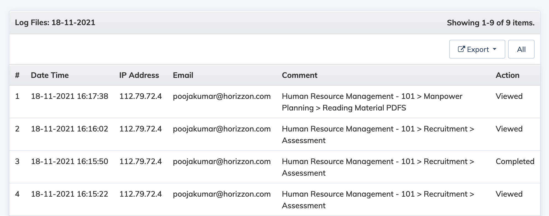Image resolution: width=549 pixels, height=216 pixels.
Task: Sort by the Date Time column header
Action: 50,75
